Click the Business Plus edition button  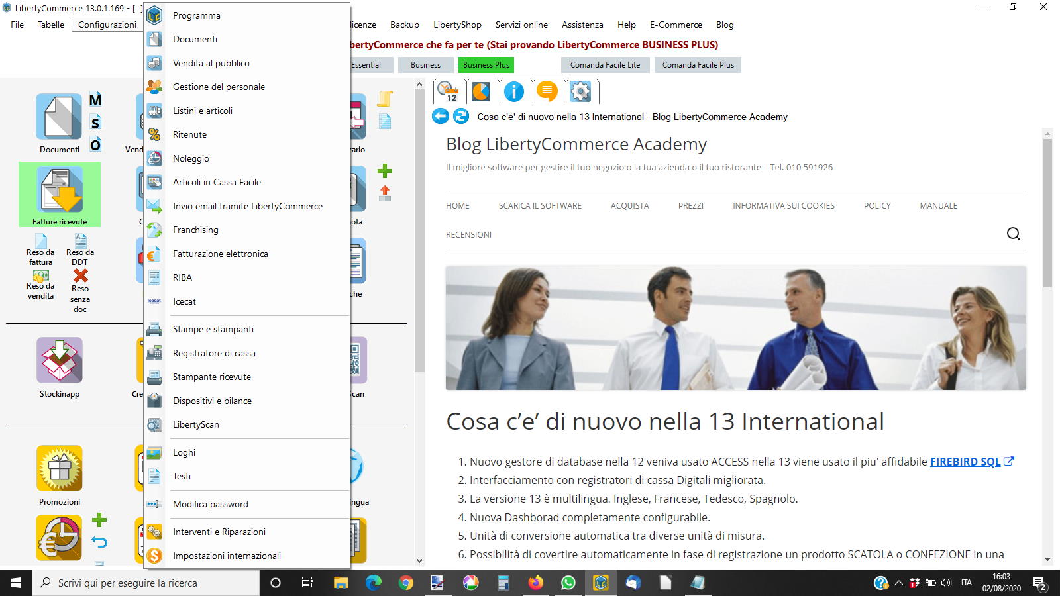[x=486, y=65]
